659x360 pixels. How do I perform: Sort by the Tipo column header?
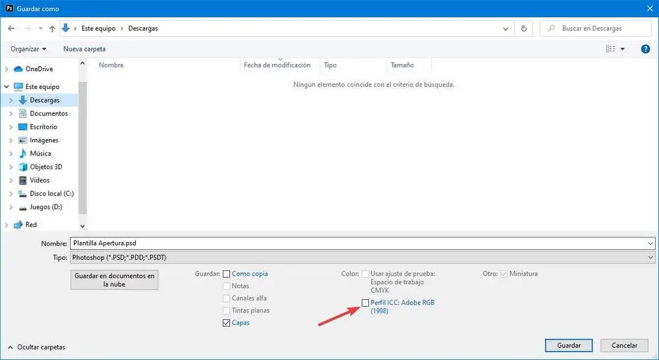330,65
